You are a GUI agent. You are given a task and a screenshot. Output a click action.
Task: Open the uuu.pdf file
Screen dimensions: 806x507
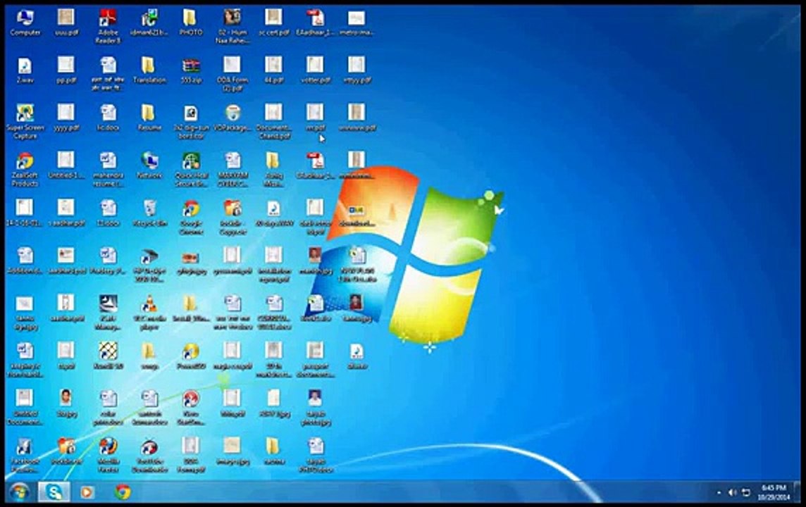66,23
